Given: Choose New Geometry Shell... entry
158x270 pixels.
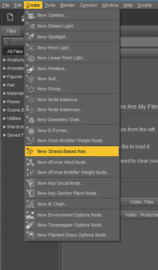Looking at the screenshot, I should tap(72, 120).
